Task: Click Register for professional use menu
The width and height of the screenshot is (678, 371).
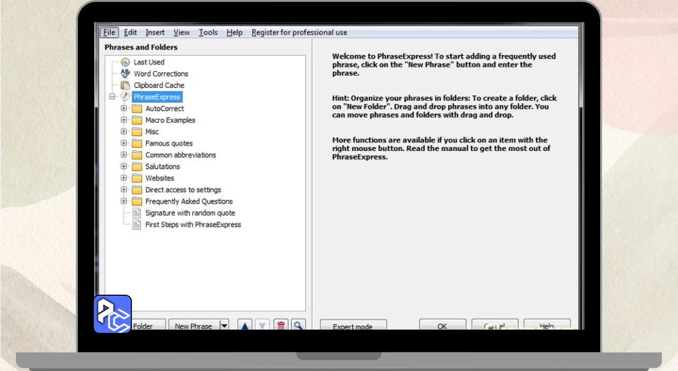Action: coord(299,32)
